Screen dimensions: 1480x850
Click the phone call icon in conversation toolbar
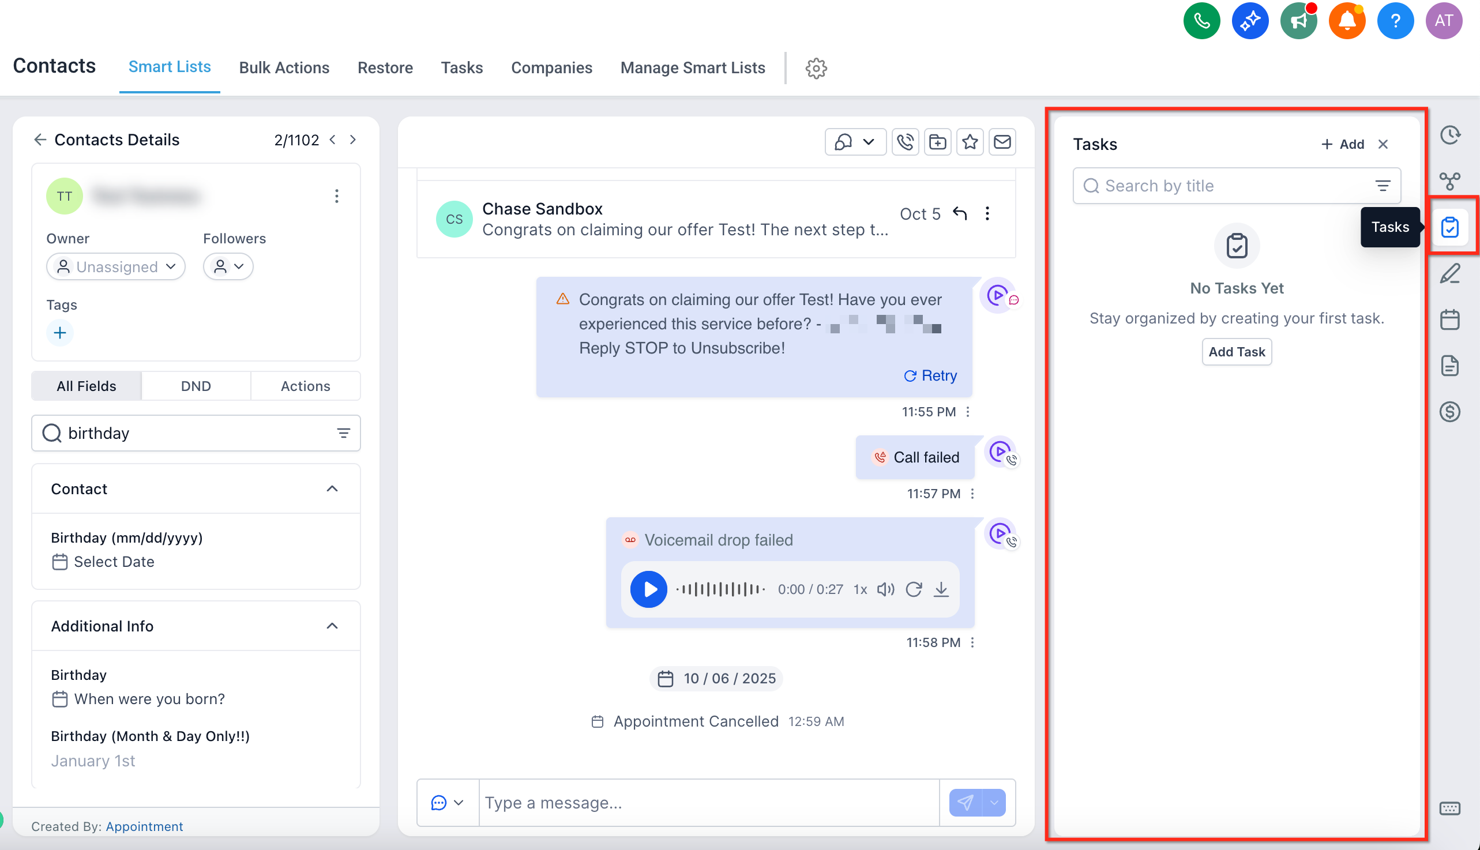coord(905,142)
